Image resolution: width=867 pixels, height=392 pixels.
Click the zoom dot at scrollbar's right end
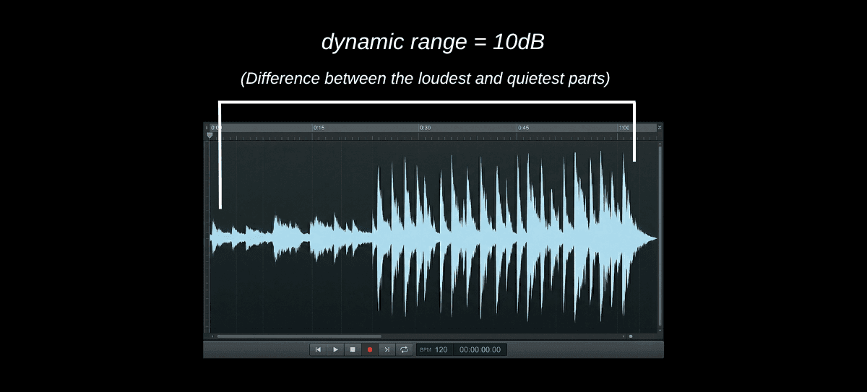[631, 336]
